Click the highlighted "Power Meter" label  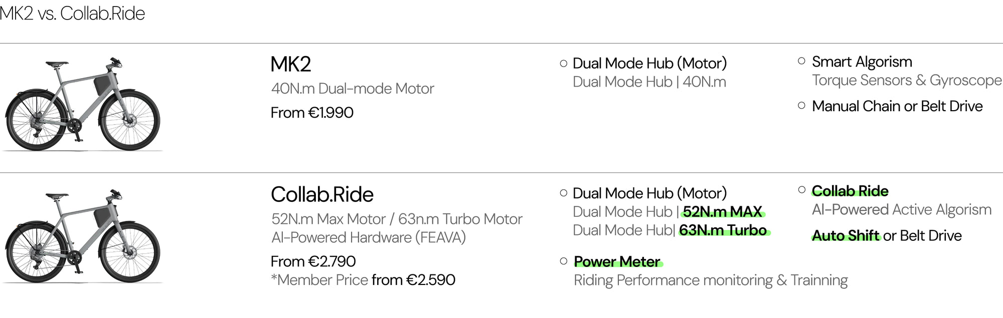point(617,261)
